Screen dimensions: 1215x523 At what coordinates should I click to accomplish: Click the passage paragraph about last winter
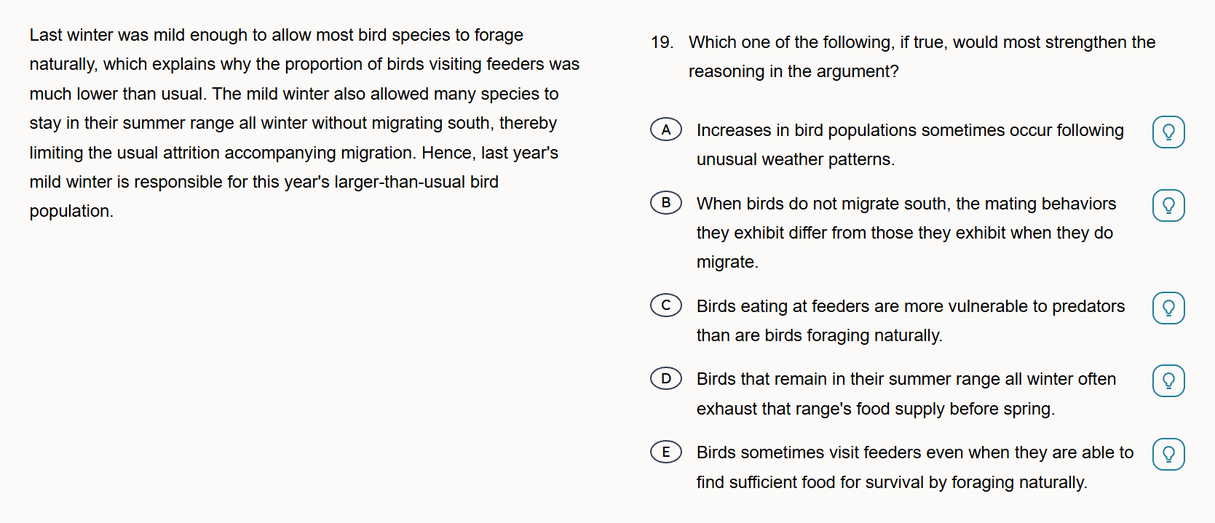click(x=304, y=123)
